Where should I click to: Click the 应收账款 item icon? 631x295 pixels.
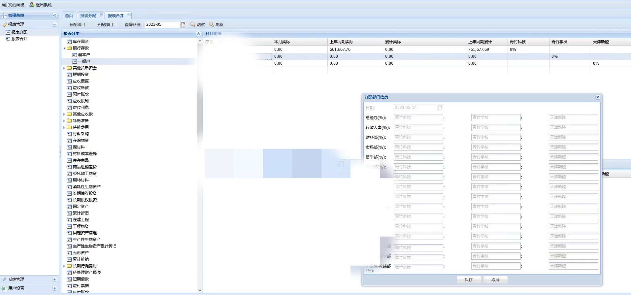(69, 88)
